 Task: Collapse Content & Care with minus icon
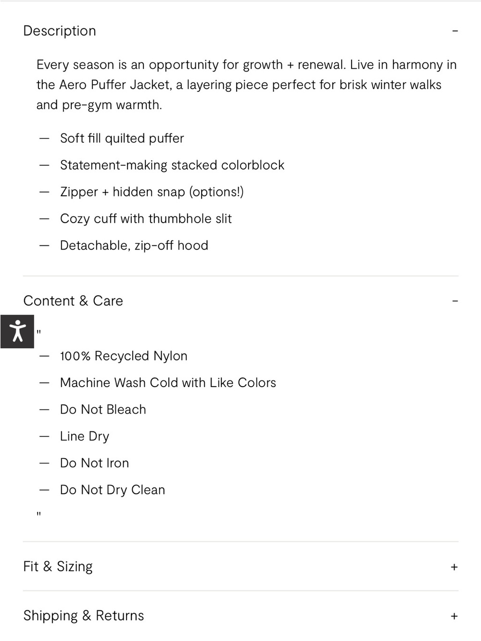pyautogui.click(x=455, y=302)
